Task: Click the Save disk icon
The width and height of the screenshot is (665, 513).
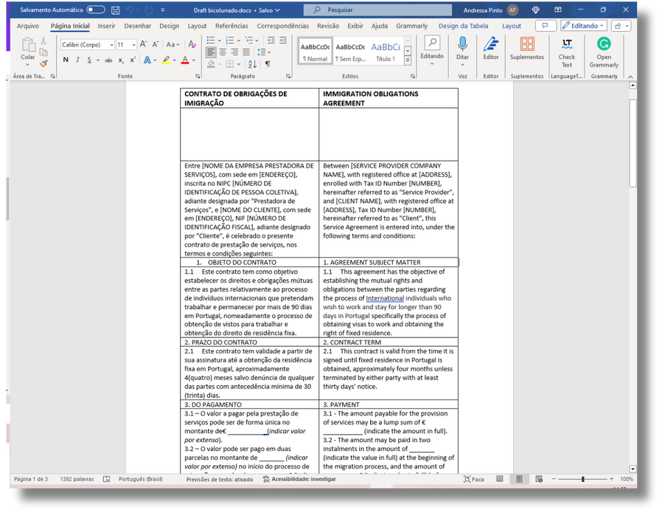Action: (115, 10)
